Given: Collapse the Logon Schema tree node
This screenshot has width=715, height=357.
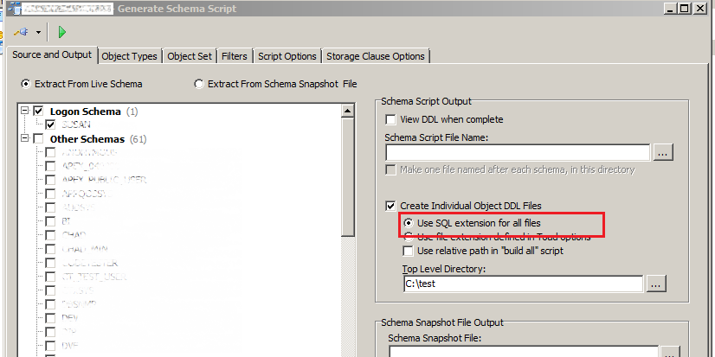Looking at the screenshot, I should [x=23, y=112].
